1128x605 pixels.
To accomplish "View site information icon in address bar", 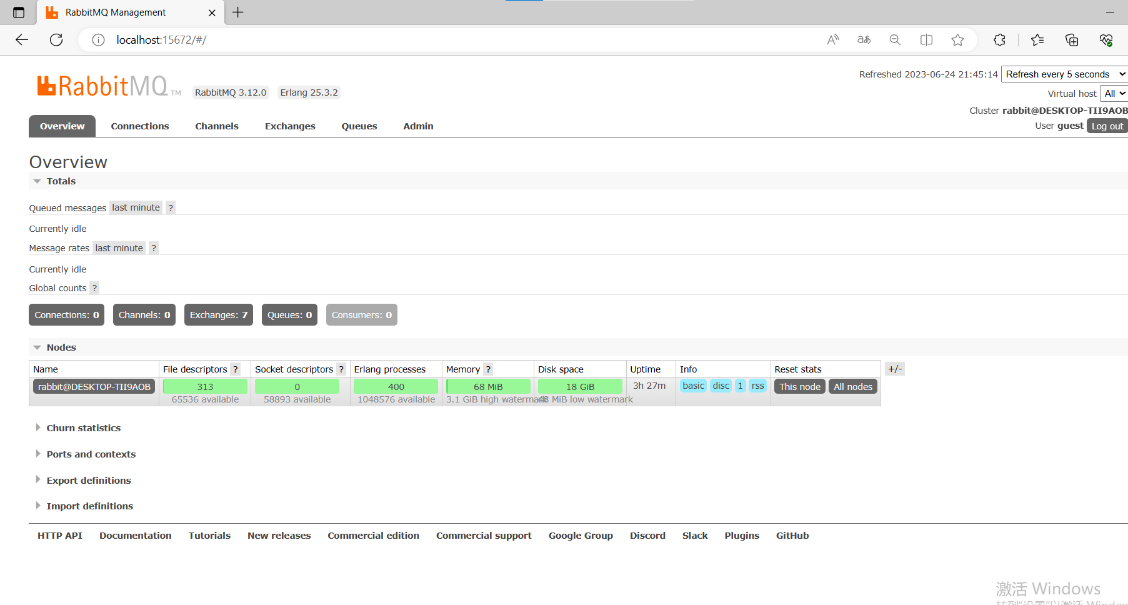I will 98,40.
